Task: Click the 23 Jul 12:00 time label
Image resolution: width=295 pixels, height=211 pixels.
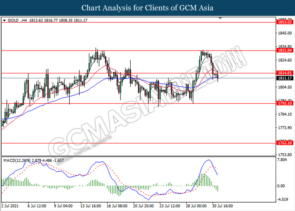Action: click(170, 206)
